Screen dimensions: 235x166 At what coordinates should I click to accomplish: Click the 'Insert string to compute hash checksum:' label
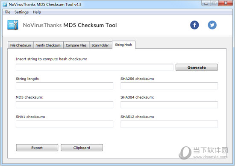[x=51, y=59]
